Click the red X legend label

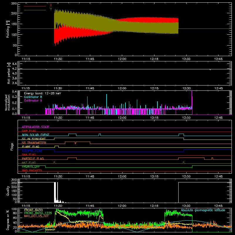pyautogui.click(x=51, y=5)
